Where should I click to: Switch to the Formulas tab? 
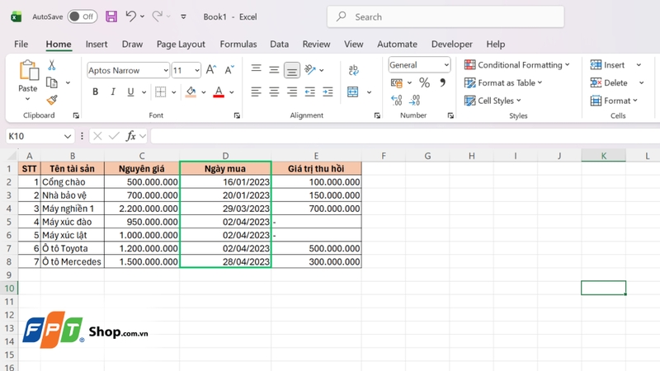tap(238, 45)
